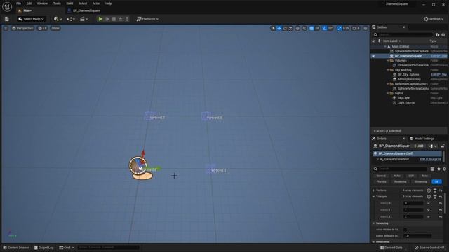449x252 pixels.
Task: Open the Tools menu
Action: 57,3
